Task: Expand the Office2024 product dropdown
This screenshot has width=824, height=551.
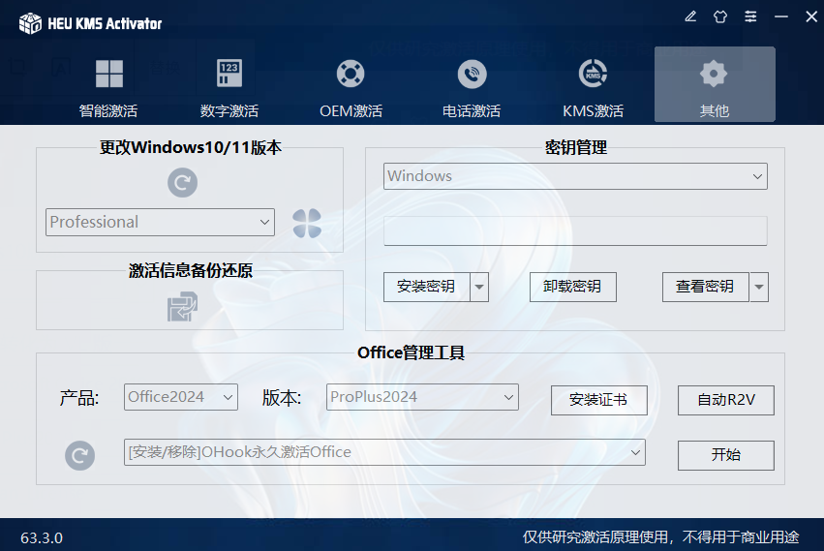Action: [x=181, y=397]
